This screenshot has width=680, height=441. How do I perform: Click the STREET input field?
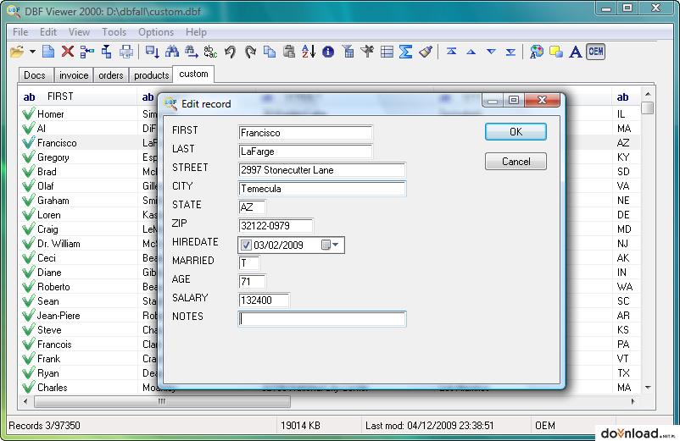pos(322,170)
